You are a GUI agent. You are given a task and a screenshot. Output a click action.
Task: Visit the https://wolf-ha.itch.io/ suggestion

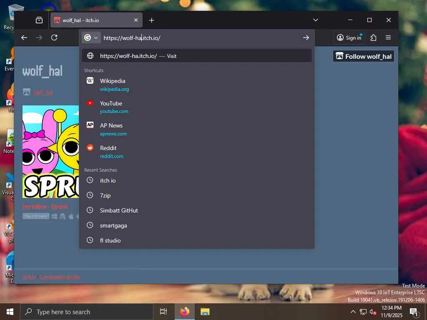tap(197, 56)
